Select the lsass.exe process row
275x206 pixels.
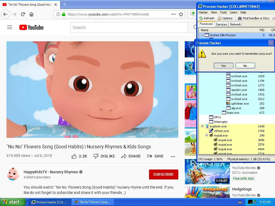pyautogui.click(x=236, y=113)
